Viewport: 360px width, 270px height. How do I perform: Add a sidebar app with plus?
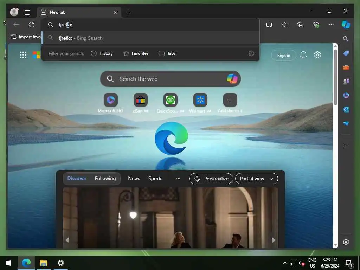pos(346,146)
